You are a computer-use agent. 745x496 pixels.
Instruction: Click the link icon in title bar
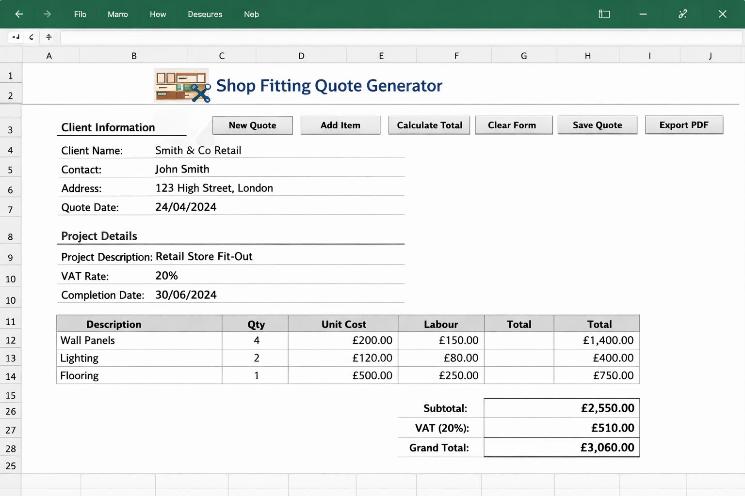click(683, 14)
